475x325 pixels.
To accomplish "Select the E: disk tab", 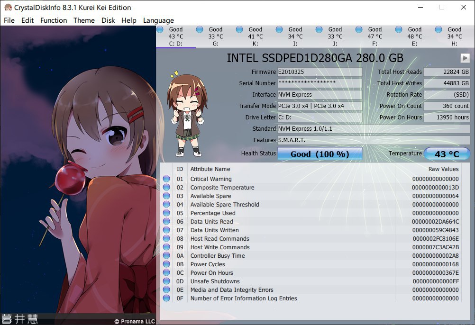I will [415, 36].
